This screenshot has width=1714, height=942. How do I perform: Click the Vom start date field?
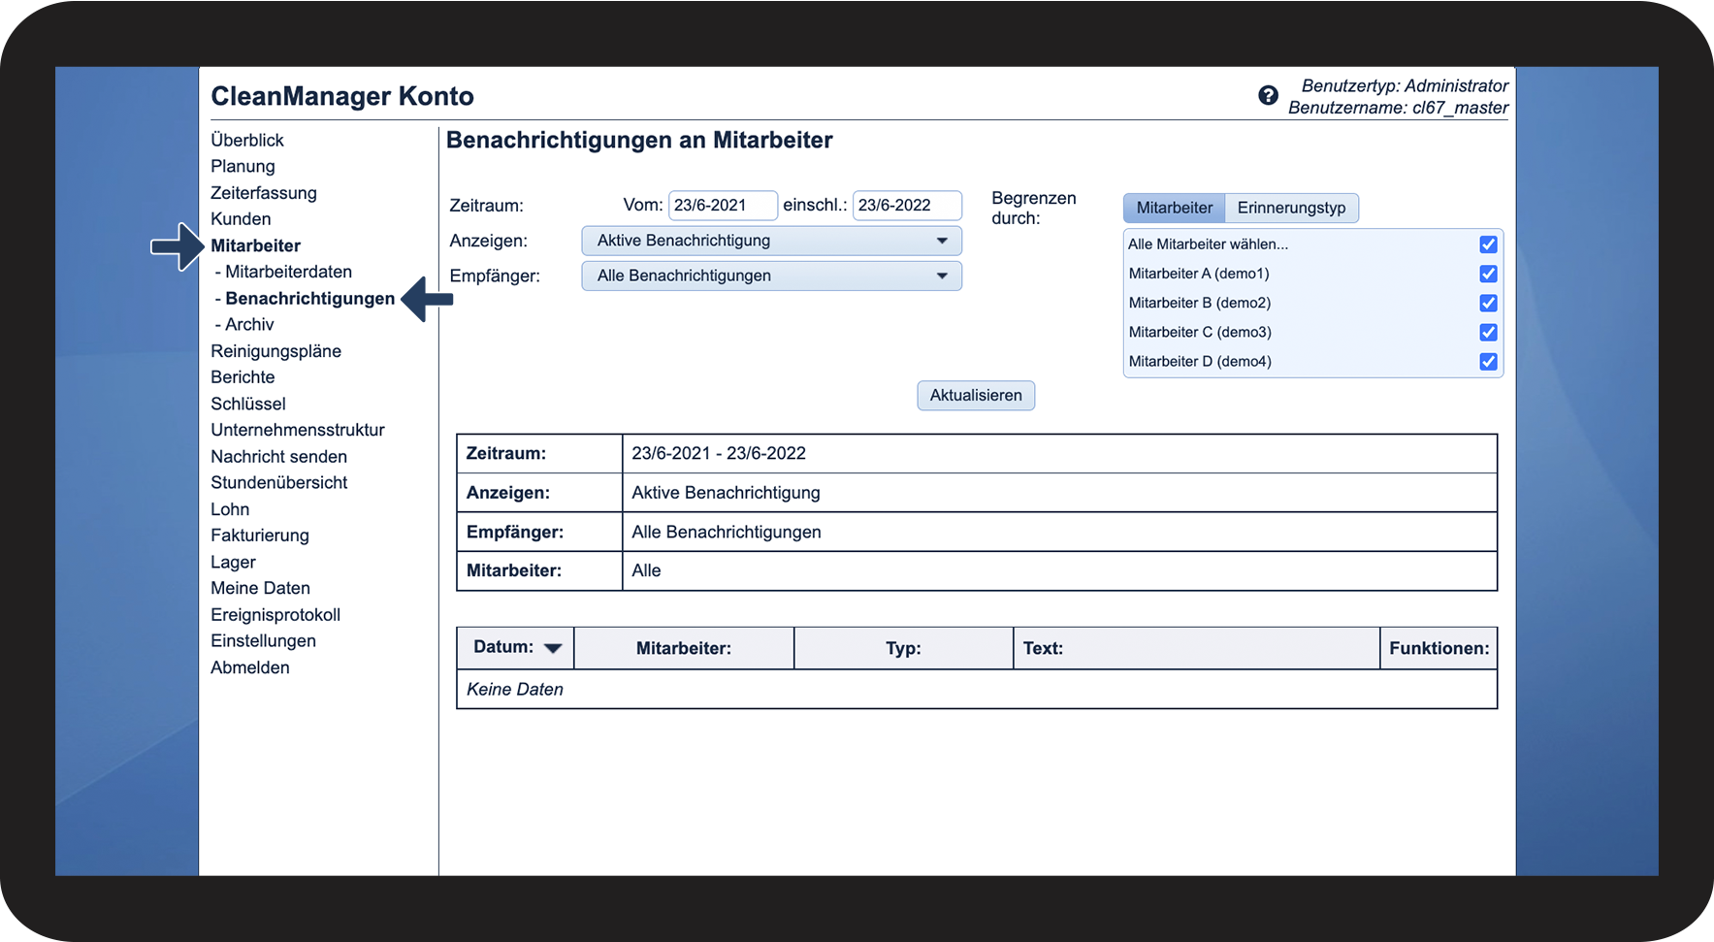pyautogui.click(x=722, y=205)
